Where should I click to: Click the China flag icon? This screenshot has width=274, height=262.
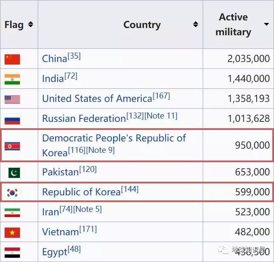(x=12, y=59)
